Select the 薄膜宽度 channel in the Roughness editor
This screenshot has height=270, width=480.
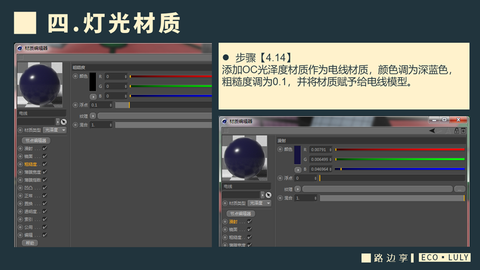pos(32,172)
